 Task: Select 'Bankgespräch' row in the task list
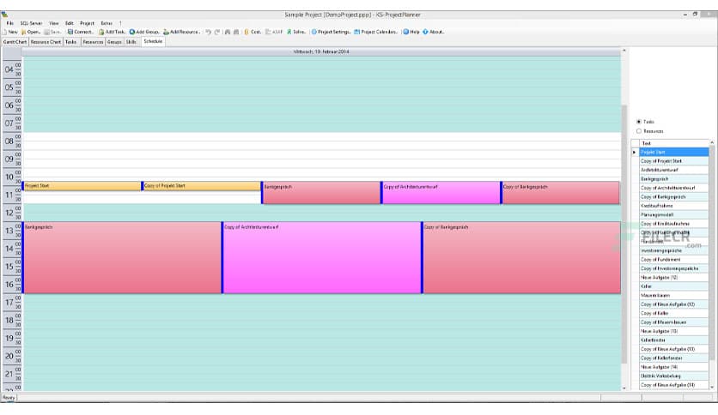pos(674,179)
